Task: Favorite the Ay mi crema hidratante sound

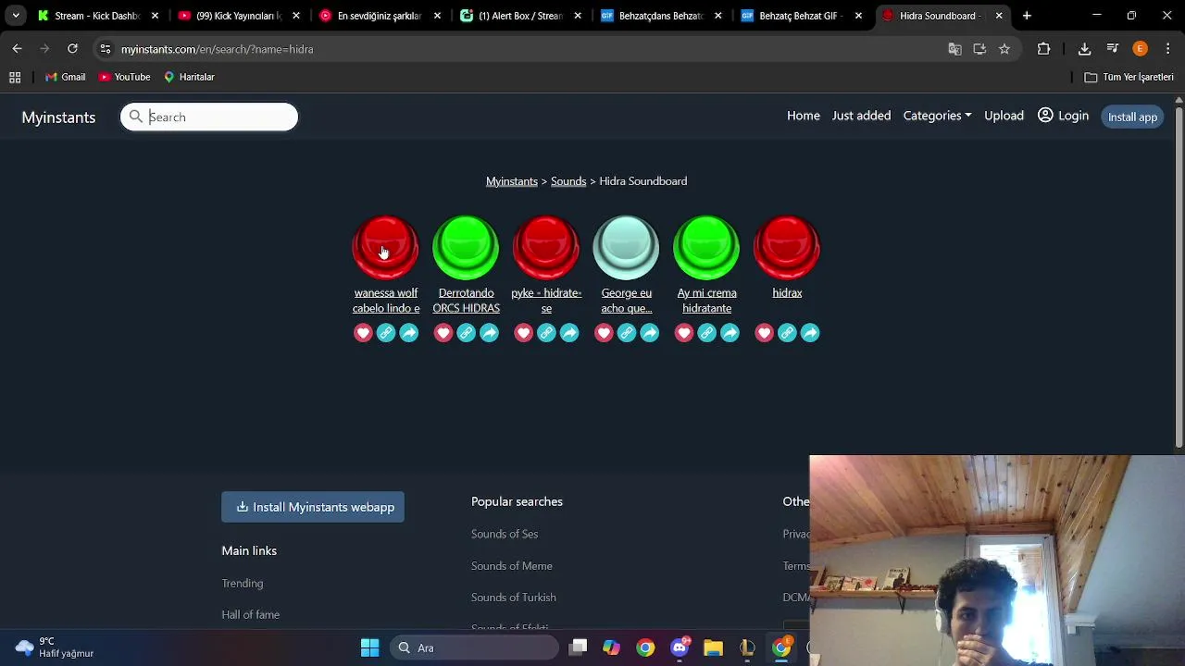Action: coord(684,333)
